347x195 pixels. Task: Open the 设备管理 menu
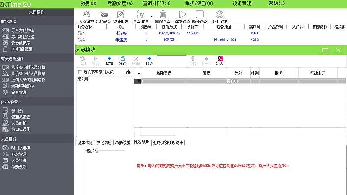click(242, 3)
